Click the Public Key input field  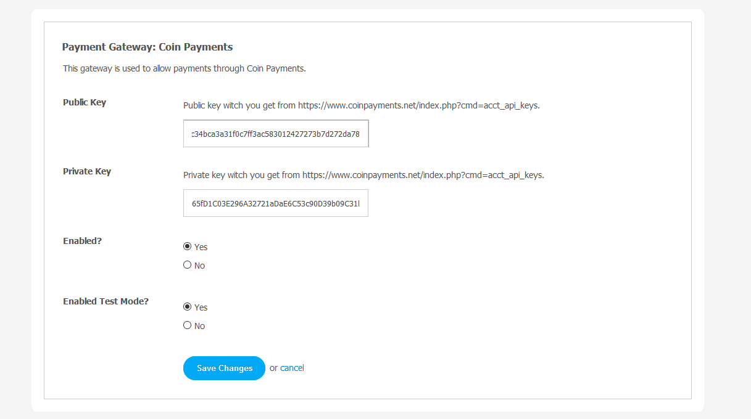click(x=276, y=134)
